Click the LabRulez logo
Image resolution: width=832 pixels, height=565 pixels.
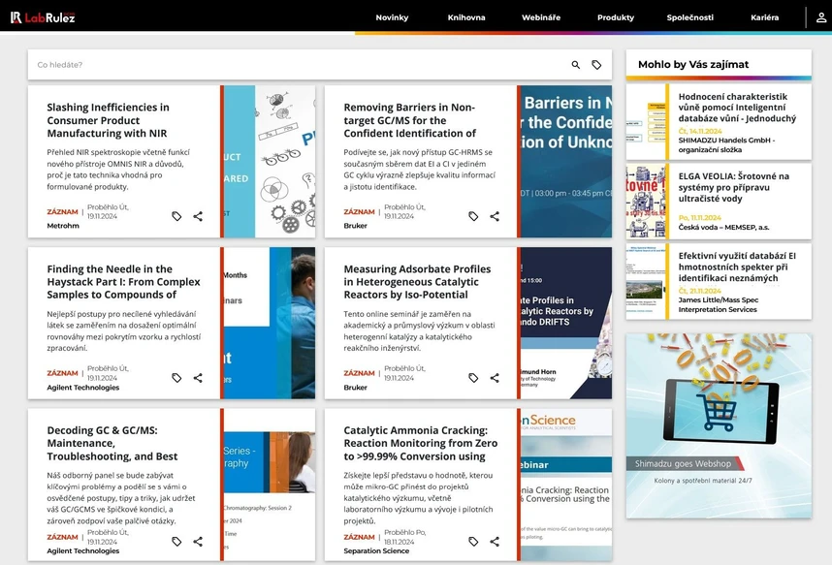click(x=43, y=17)
